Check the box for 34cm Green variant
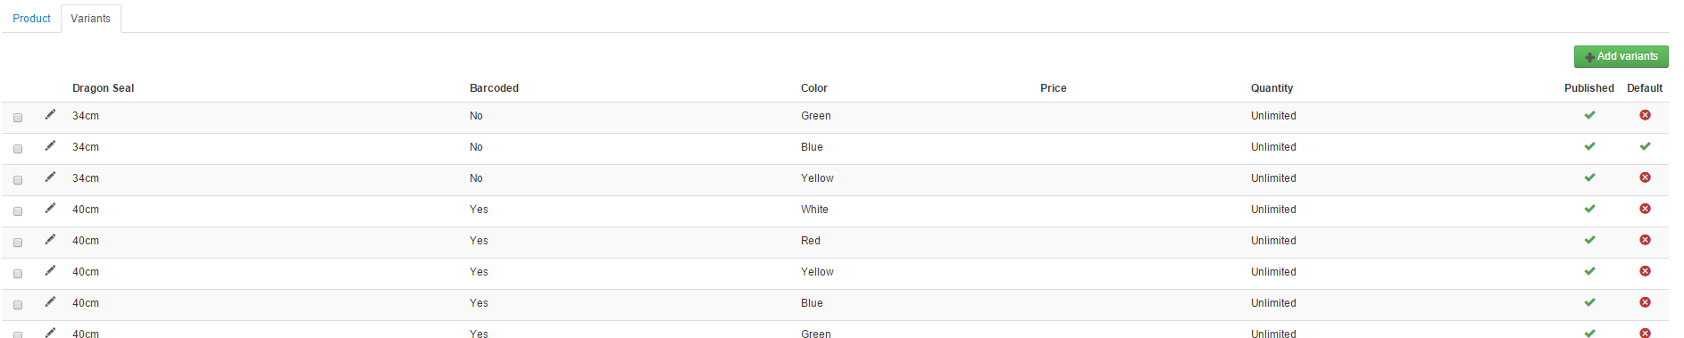Viewport: 1684px width, 338px height. coord(18,118)
